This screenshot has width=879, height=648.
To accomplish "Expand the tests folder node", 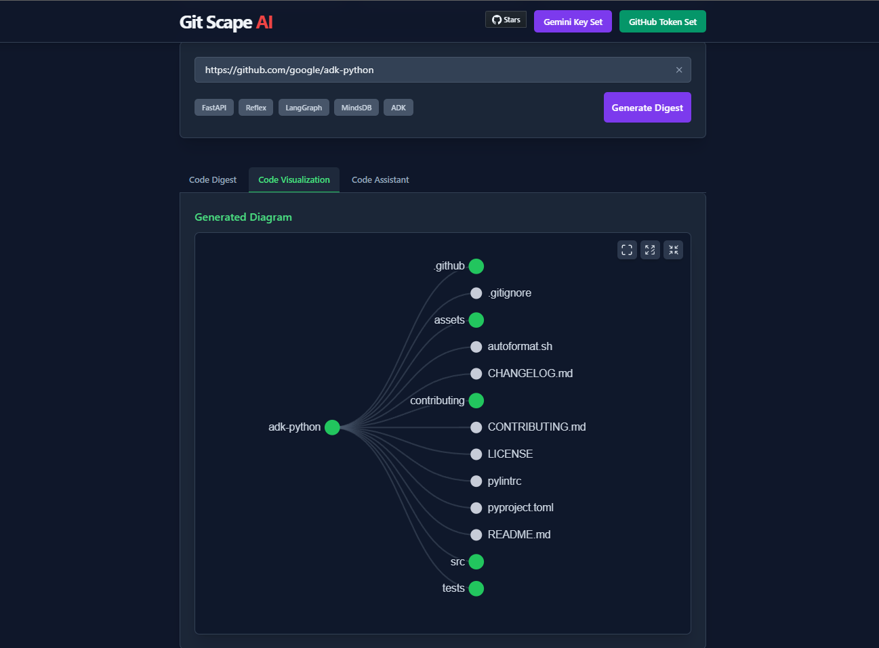I will click(476, 588).
